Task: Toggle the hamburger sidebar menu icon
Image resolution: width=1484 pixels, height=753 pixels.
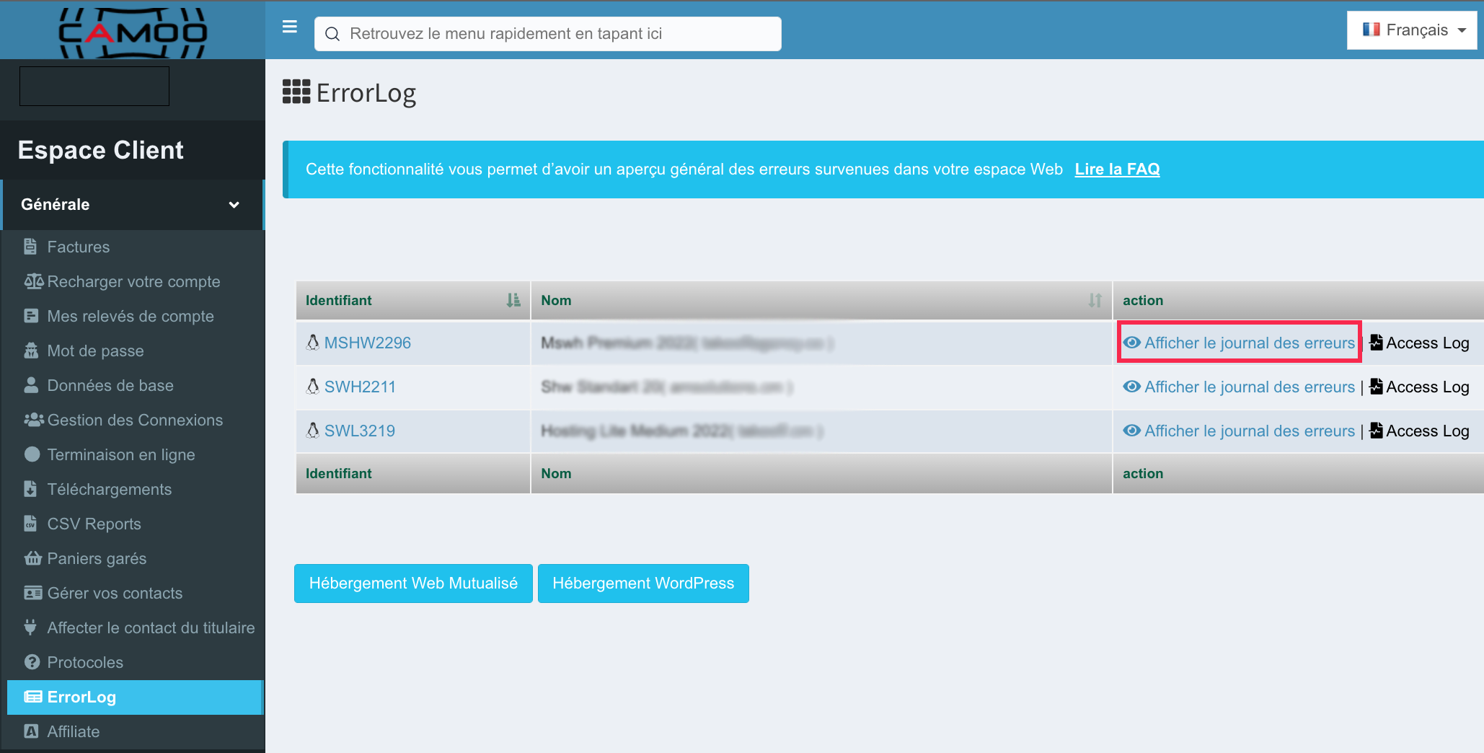Action: 290,27
